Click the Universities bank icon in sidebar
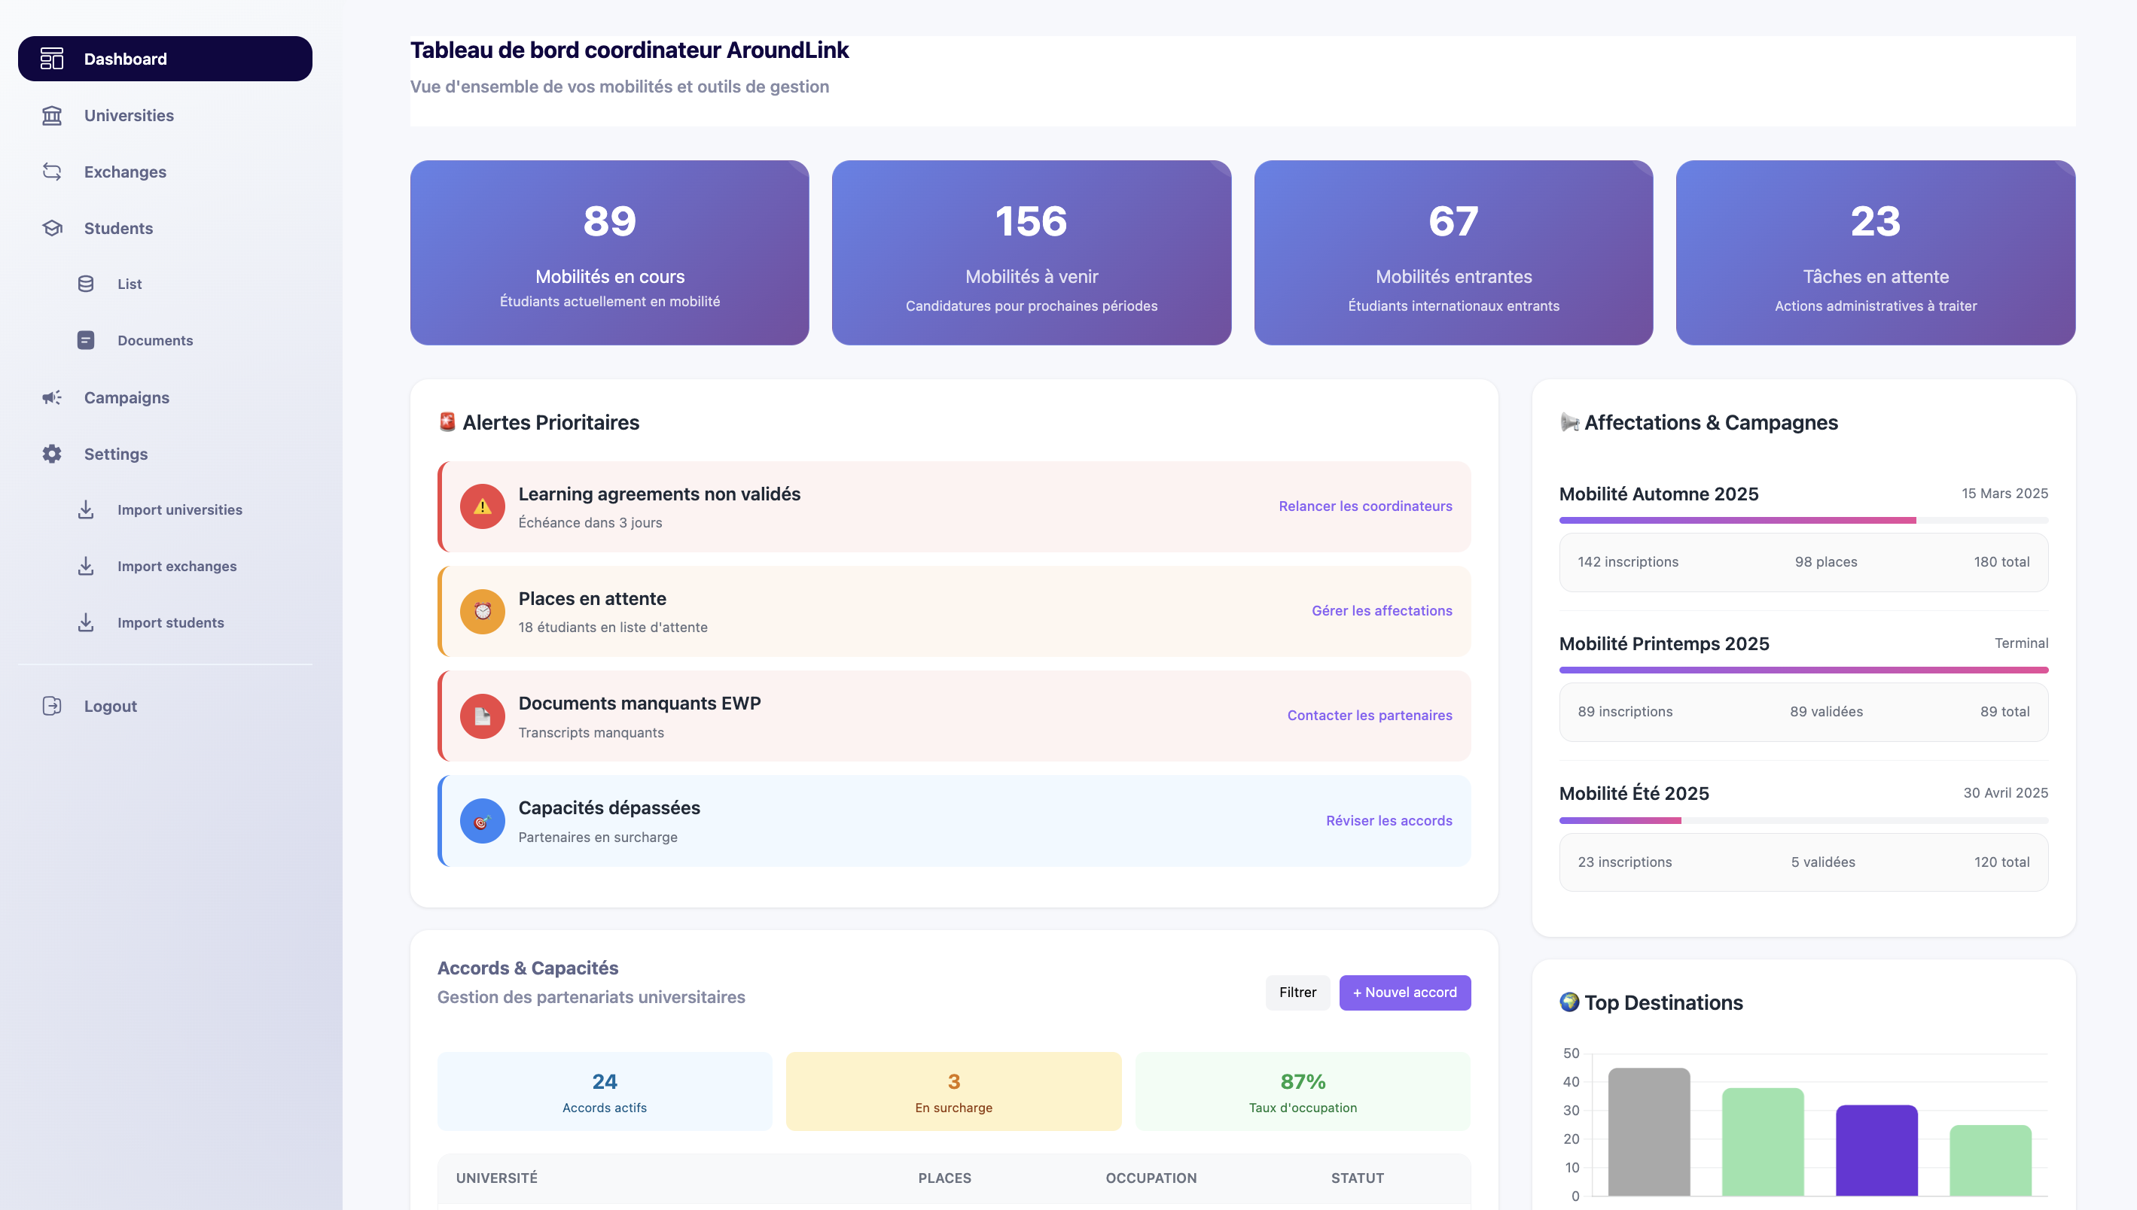Screen dimensions: 2137x1210 point(51,116)
